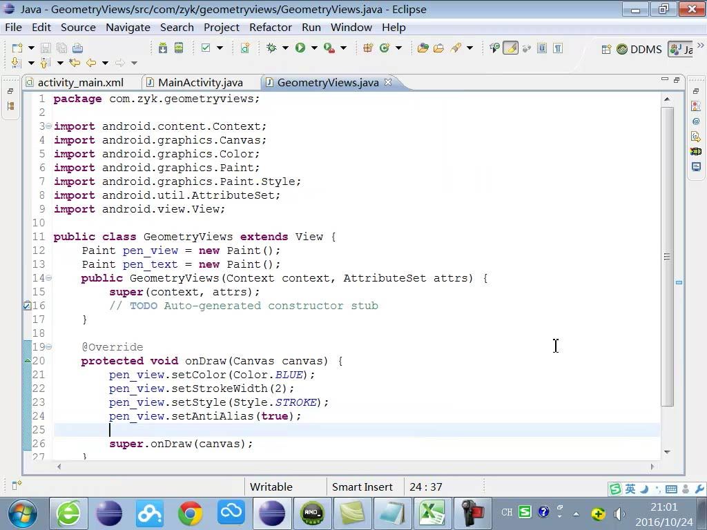Open the Android SDK Manager icon
Viewport: 707px width, 530px height.
click(163, 48)
